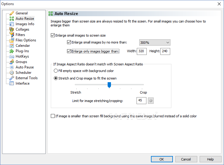Click the Calendar icon in sidebar
Viewport: 224px width, 165px height.
pyautogui.click(x=12, y=46)
